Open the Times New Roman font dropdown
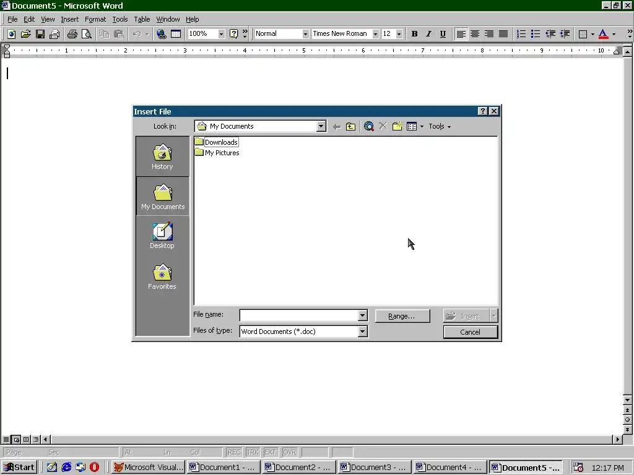 coord(375,34)
